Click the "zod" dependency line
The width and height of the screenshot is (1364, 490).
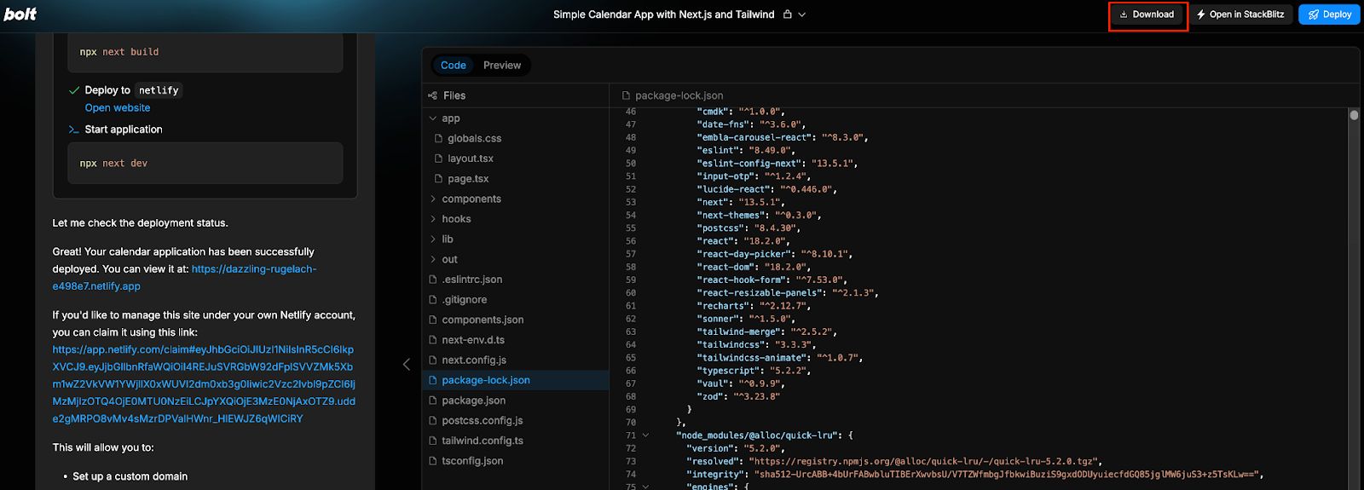click(x=737, y=396)
